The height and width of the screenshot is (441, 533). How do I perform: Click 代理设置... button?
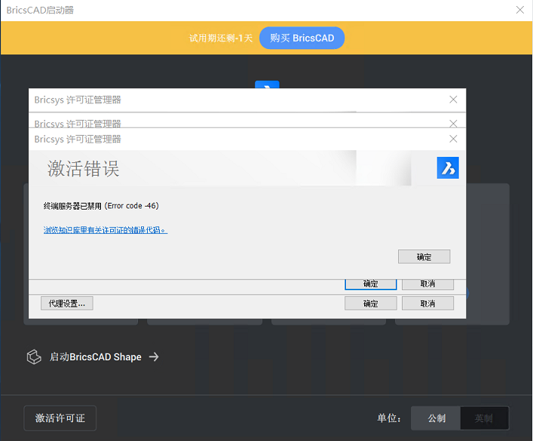(x=67, y=303)
